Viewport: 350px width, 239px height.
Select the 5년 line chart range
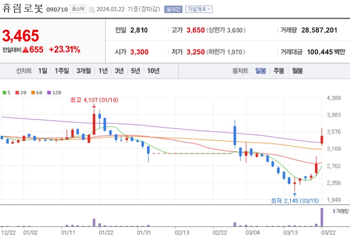135,71
